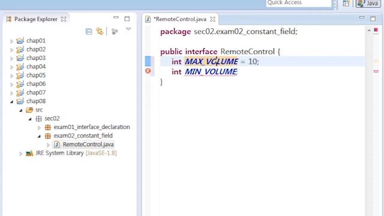384x216 pixels.
Task: Maximize the Package Explorer panel
Action: coord(127,19)
